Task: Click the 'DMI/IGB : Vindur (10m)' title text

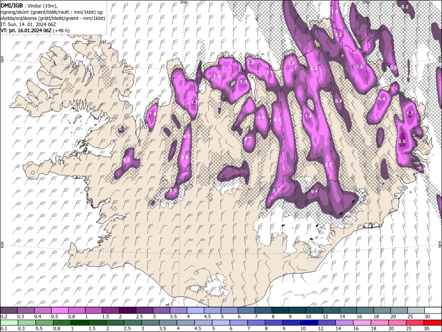Action: pyautogui.click(x=29, y=5)
